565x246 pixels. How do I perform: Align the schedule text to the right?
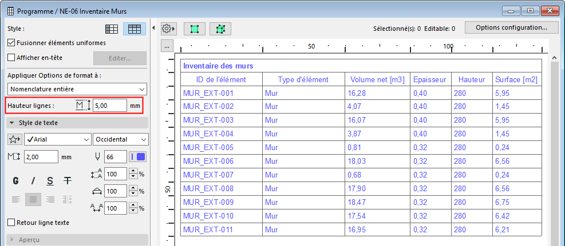click(x=50, y=199)
